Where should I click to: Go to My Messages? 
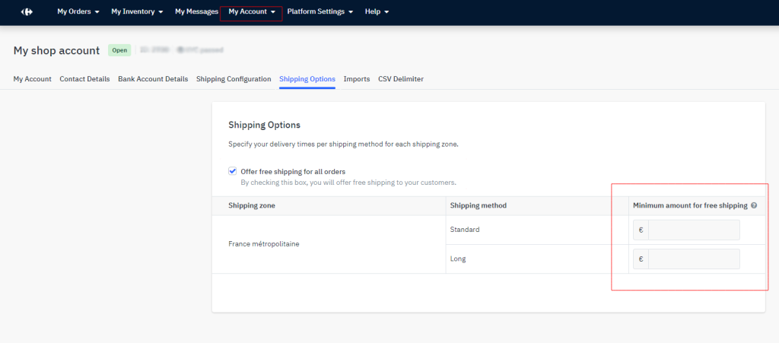click(x=196, y=12)
